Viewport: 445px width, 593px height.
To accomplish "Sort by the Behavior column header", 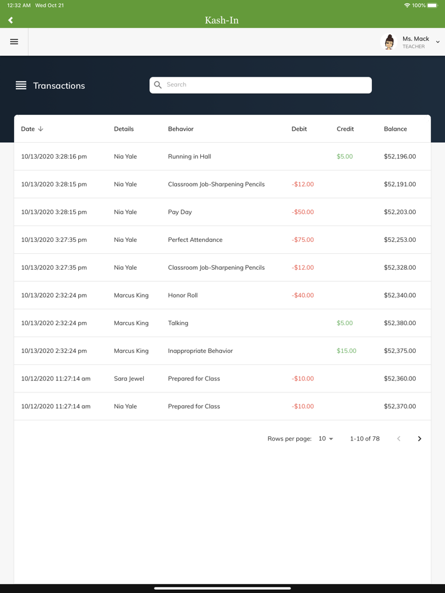I will click(181, 129).
